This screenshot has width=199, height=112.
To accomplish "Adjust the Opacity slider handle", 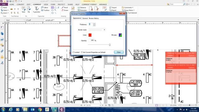I will pyautogui.click(x=110, y=44).
